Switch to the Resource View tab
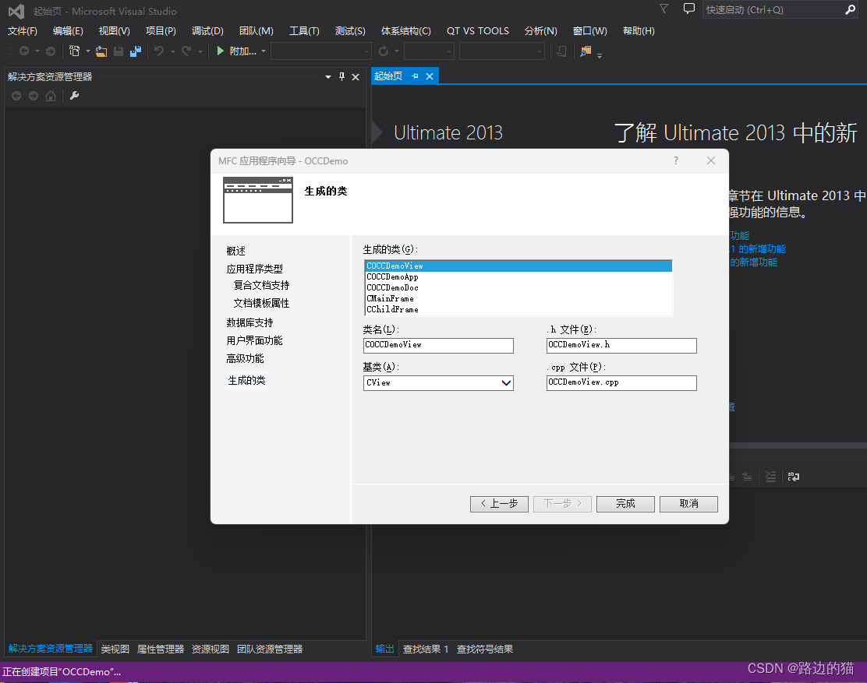 (210, 649)
